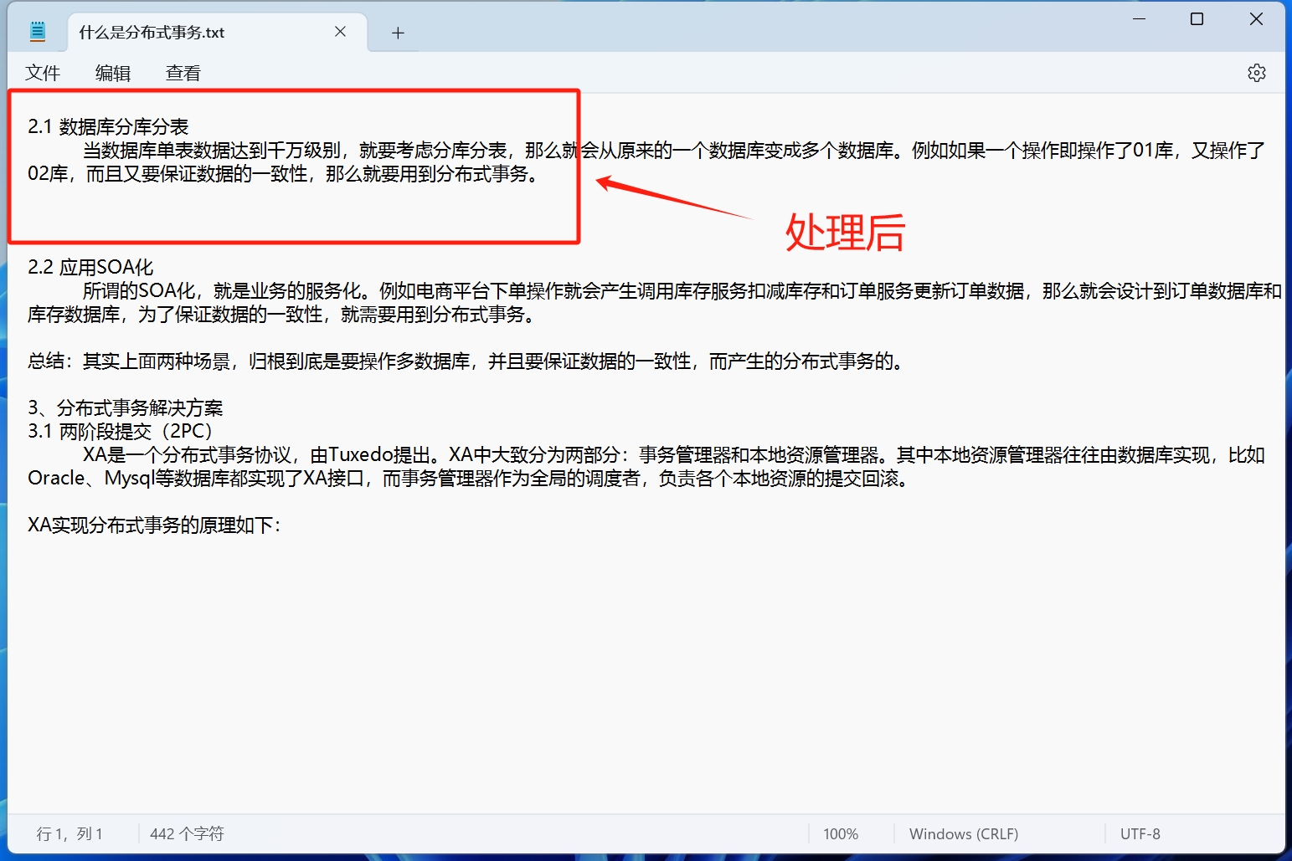Click the Notepad logo icon in the tab bar
The height and width of the screenshot is (861, 1292).
37,30
